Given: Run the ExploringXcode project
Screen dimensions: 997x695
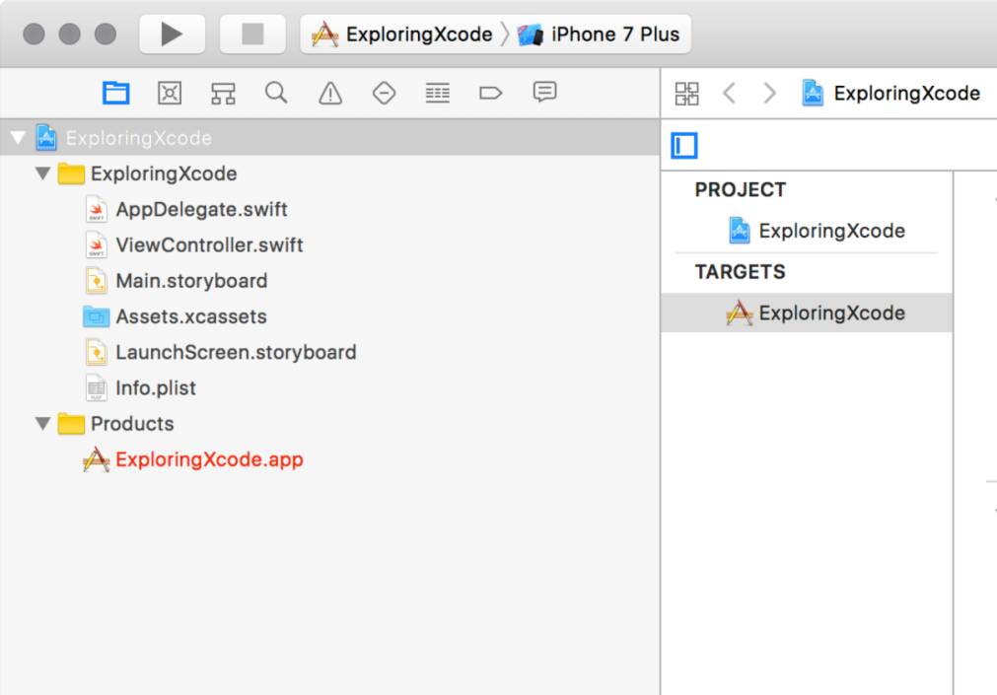Looking at the screenshot, I should click(x=172, y=34).
